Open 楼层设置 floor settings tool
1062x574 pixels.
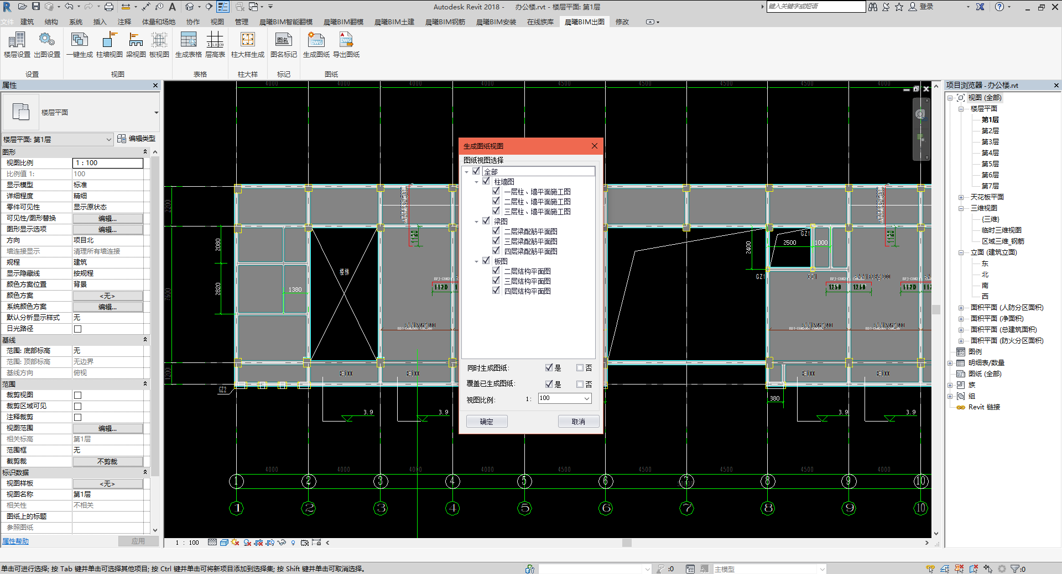pyautogui.click(x=17, y=45)
